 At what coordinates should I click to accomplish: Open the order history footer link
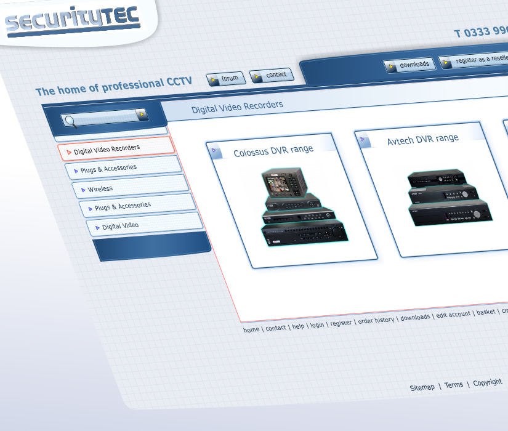point(376,320)
